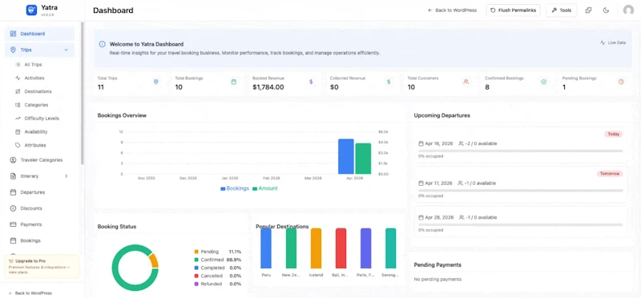Toggle dark mode moon icon
Screen dimensions: 641x298
click(607, 10)
